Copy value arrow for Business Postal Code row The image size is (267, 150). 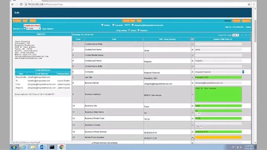[x=192, y=118]
